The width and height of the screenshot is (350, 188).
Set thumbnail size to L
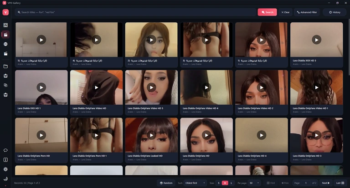coord(231,183)
